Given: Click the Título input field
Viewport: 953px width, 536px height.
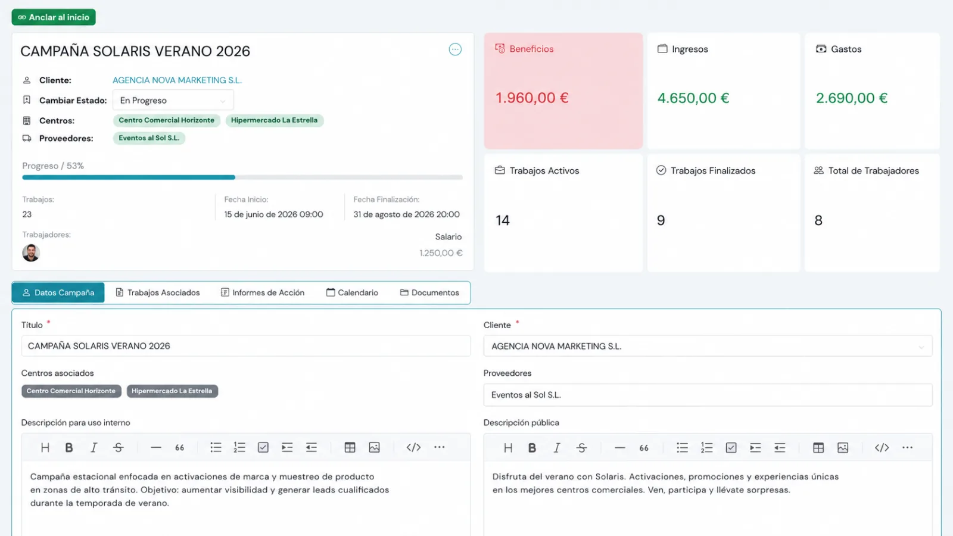Looking at the screenshot, I should [246, 346].
